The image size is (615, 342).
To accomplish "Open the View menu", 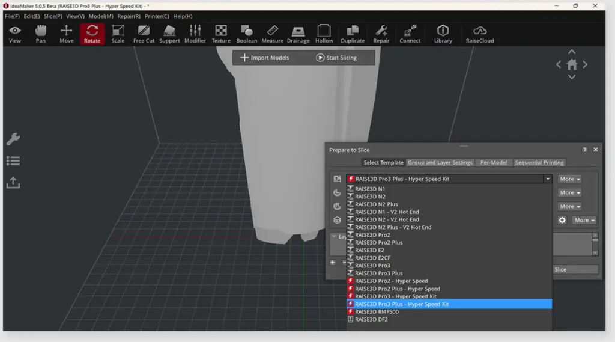I will click(75, 16).
